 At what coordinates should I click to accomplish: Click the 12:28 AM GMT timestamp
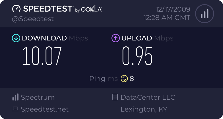(167, 18)
